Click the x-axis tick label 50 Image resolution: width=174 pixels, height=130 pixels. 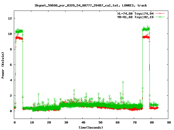pyautogui.click(x=100, y=122)
